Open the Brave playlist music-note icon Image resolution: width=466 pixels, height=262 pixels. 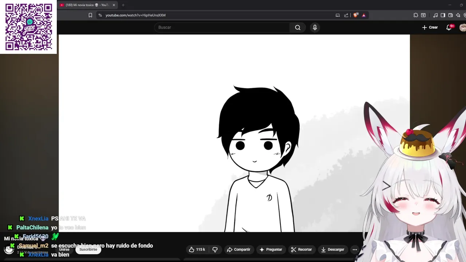[x=435, y=15]
